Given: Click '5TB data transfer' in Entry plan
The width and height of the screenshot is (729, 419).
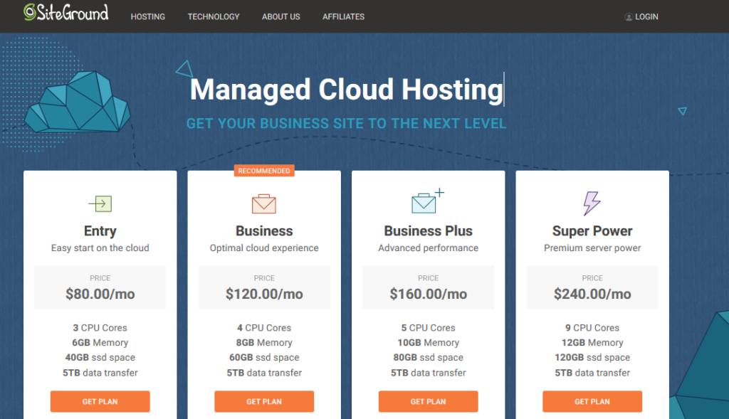Looking at the screenshot, I should pyautogui.click(x=100, y=373).
